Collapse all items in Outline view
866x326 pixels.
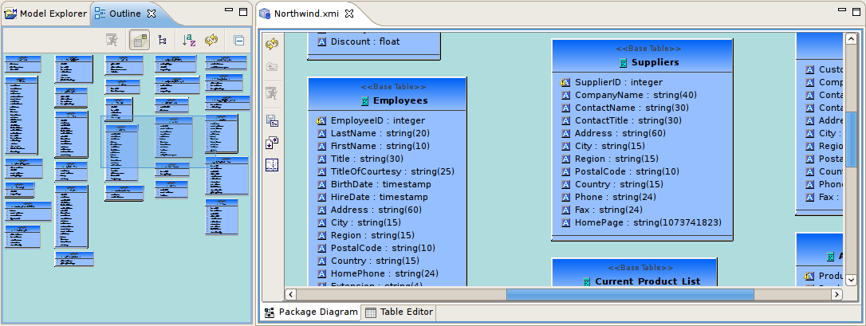(238, 40)
